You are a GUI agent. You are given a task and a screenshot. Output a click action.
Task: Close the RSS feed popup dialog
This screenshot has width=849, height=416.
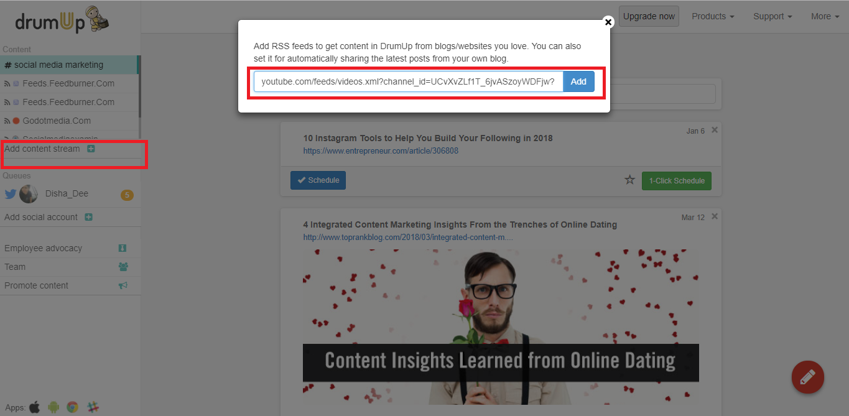pyautogui.click(x=608, y=22)
